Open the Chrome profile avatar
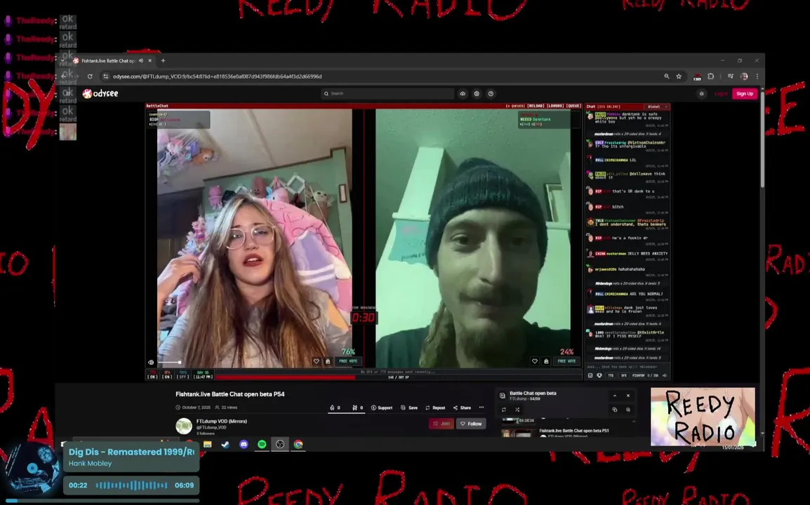The height and width of the screenshot is (505, 810). point(744,76)
